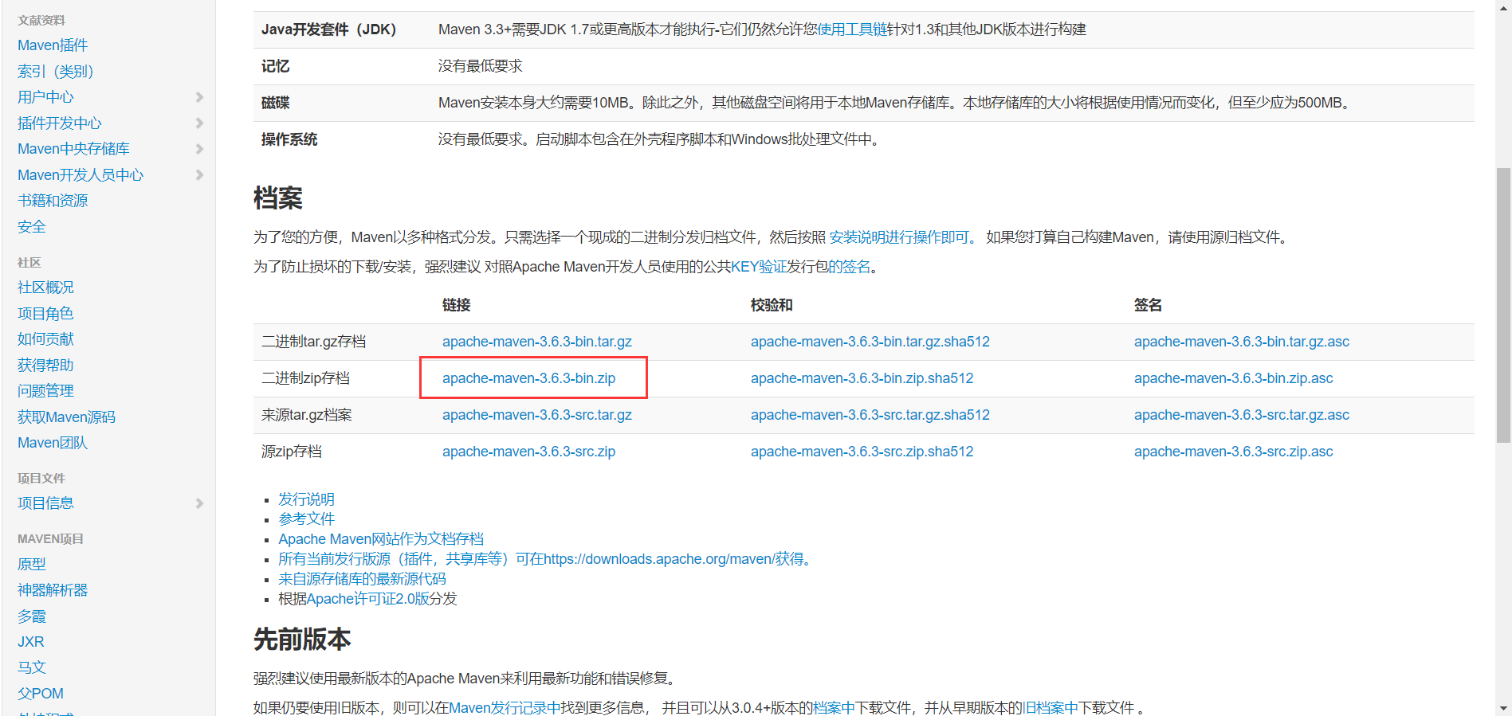The width and height of the screenshot is (1512, 716).
Task: Expand the 插件开发中心 sidebar chevron
Action: tap(199, 123)
